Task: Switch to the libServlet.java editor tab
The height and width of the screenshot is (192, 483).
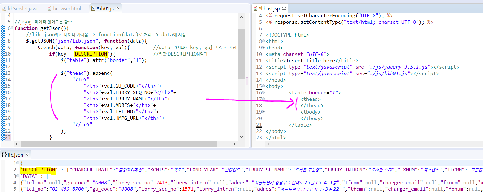Action: [22, 8]
